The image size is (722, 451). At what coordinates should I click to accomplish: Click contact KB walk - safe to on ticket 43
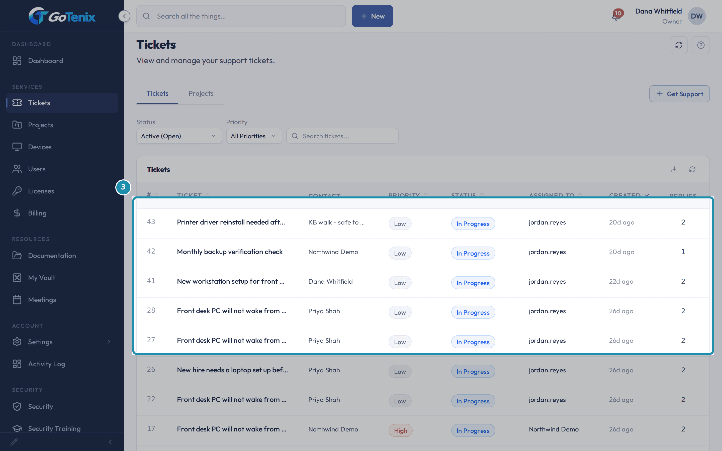[336, 222]
